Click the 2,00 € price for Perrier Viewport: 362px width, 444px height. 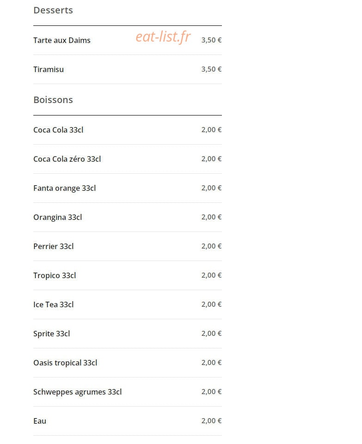point(211,246)
